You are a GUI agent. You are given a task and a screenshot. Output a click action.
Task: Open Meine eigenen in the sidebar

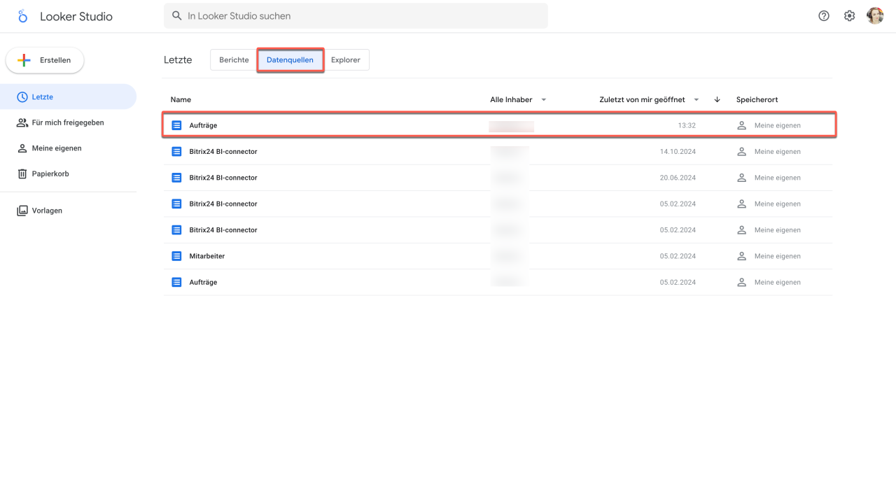[57, 148]
